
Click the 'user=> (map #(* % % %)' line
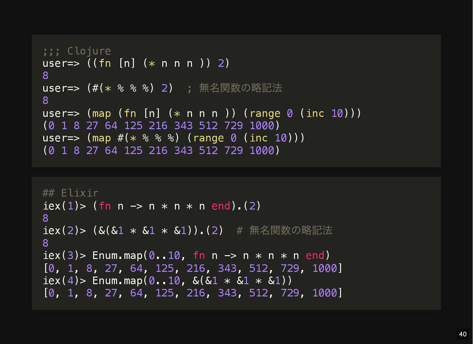(x=174, y=138)
